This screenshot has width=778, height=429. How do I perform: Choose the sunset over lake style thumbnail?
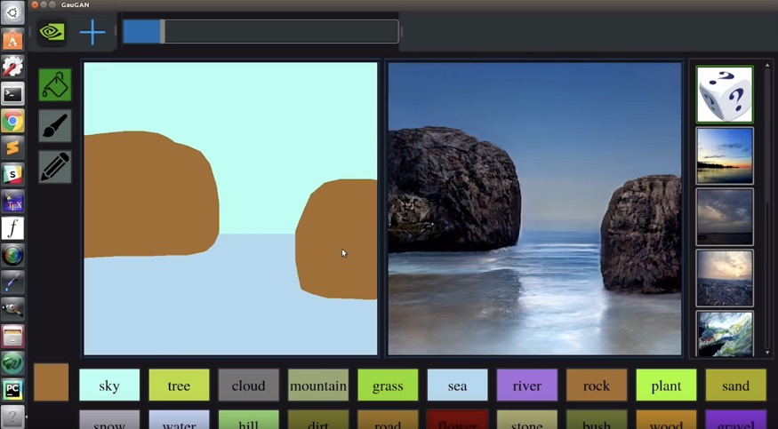(725, 156)
